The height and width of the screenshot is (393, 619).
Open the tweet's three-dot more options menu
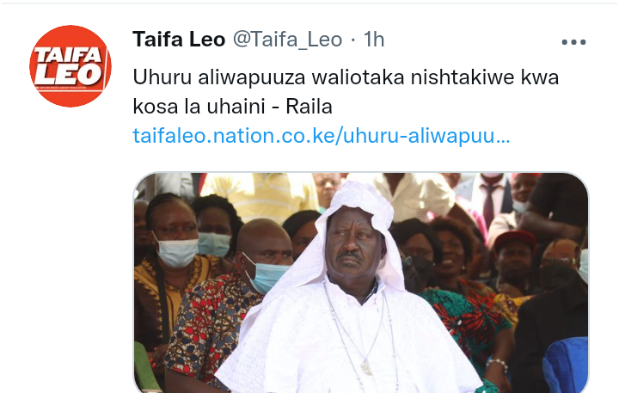(x=573, y=42)
